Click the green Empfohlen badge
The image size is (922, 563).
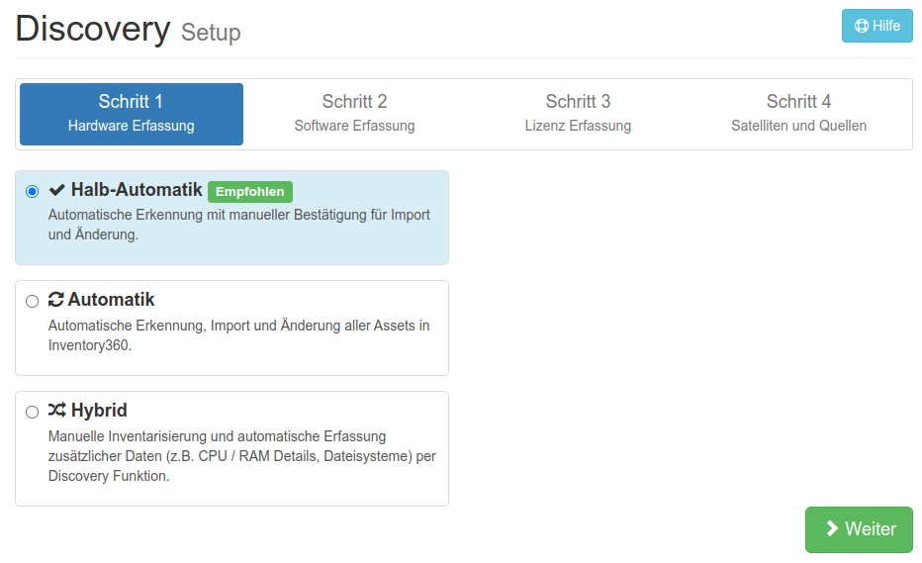coord(250,192)
